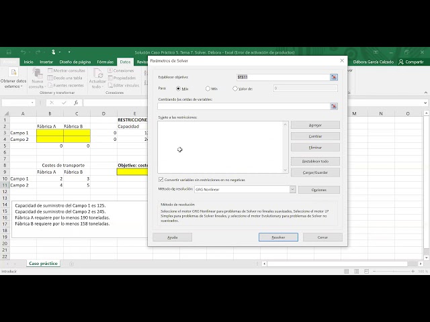Viewport: 430px width, 322px height.
Task: Click the add new sheet plus icon
Action: point(72,264)
